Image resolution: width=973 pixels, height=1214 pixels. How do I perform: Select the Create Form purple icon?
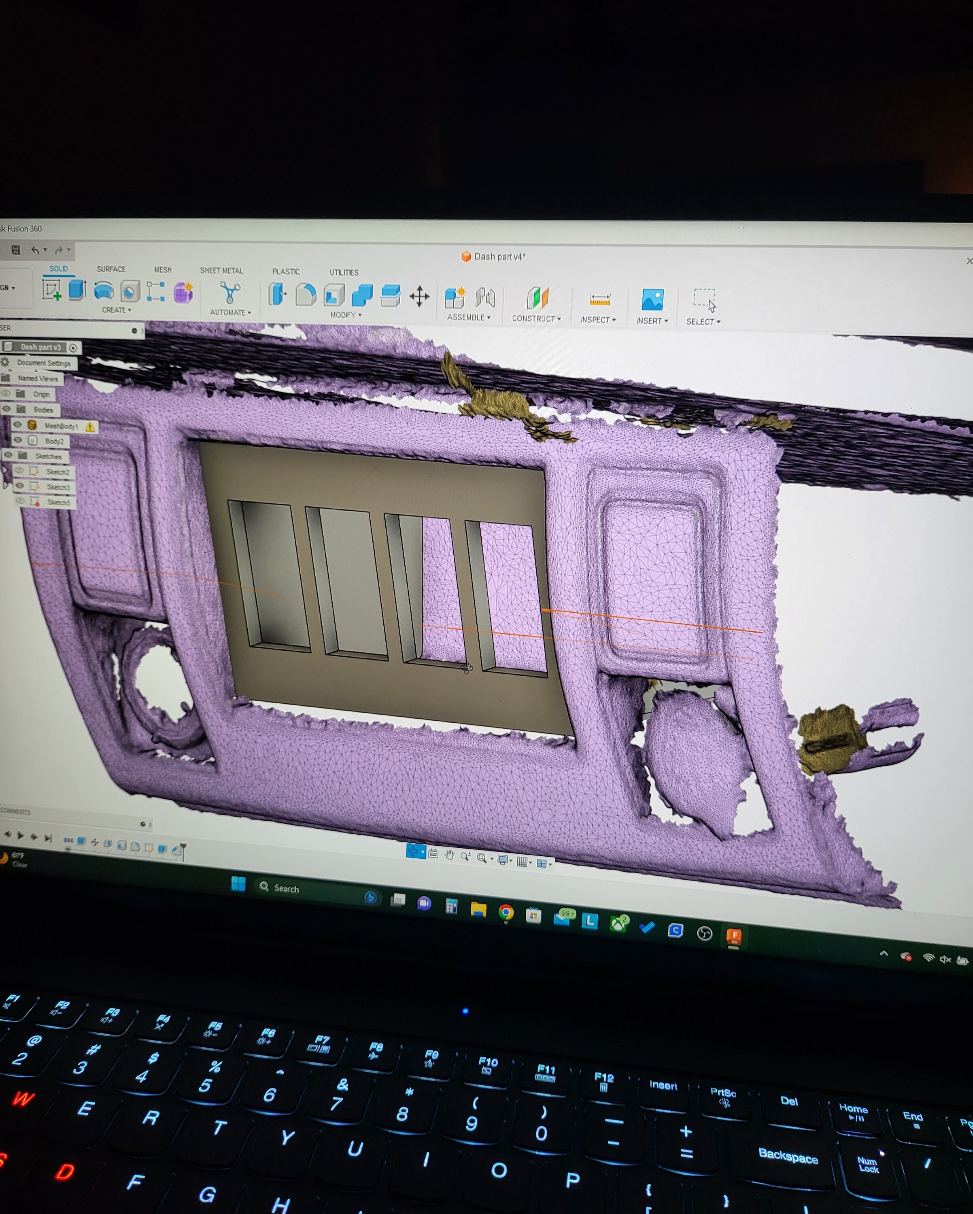point(184,293)
